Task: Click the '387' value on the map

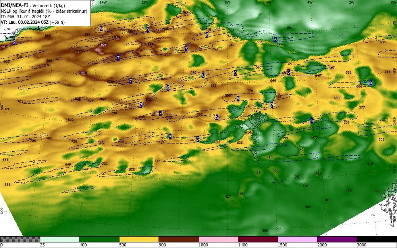Action: 327,200
